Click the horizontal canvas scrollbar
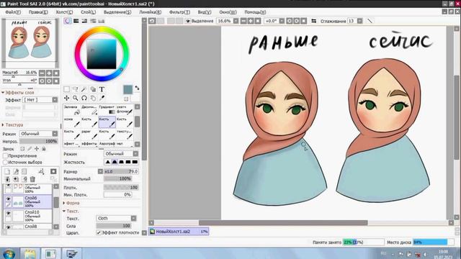 click(x=283, y=222)
